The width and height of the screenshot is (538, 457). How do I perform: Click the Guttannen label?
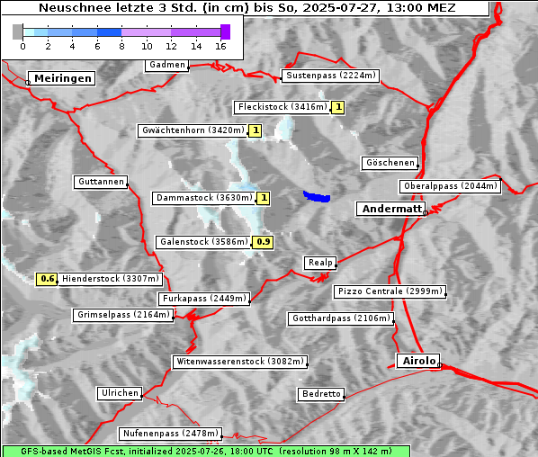click(101, 182)
